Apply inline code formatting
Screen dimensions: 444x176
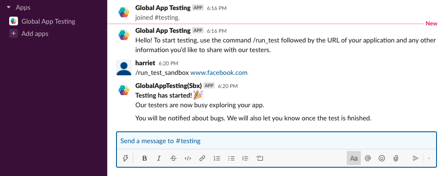(x=188, y=158)
